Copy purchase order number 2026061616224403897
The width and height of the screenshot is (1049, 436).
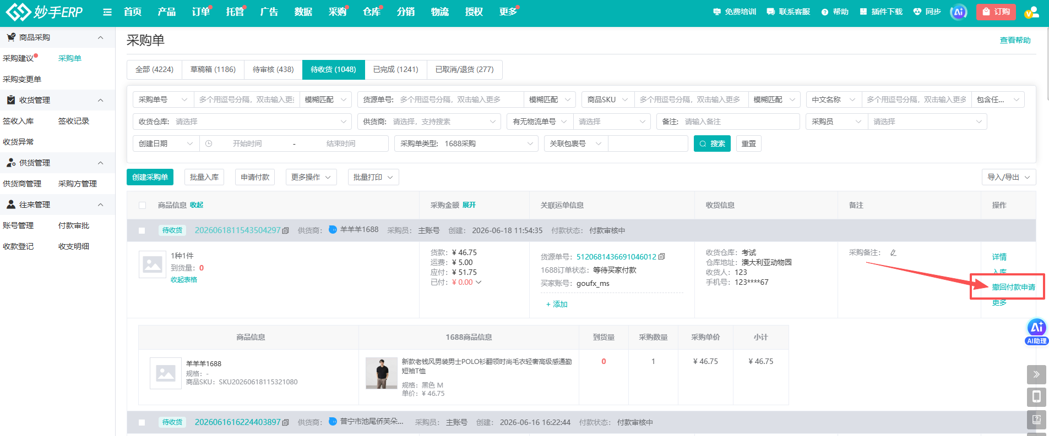pyautogui.click(x=285, y=423)
